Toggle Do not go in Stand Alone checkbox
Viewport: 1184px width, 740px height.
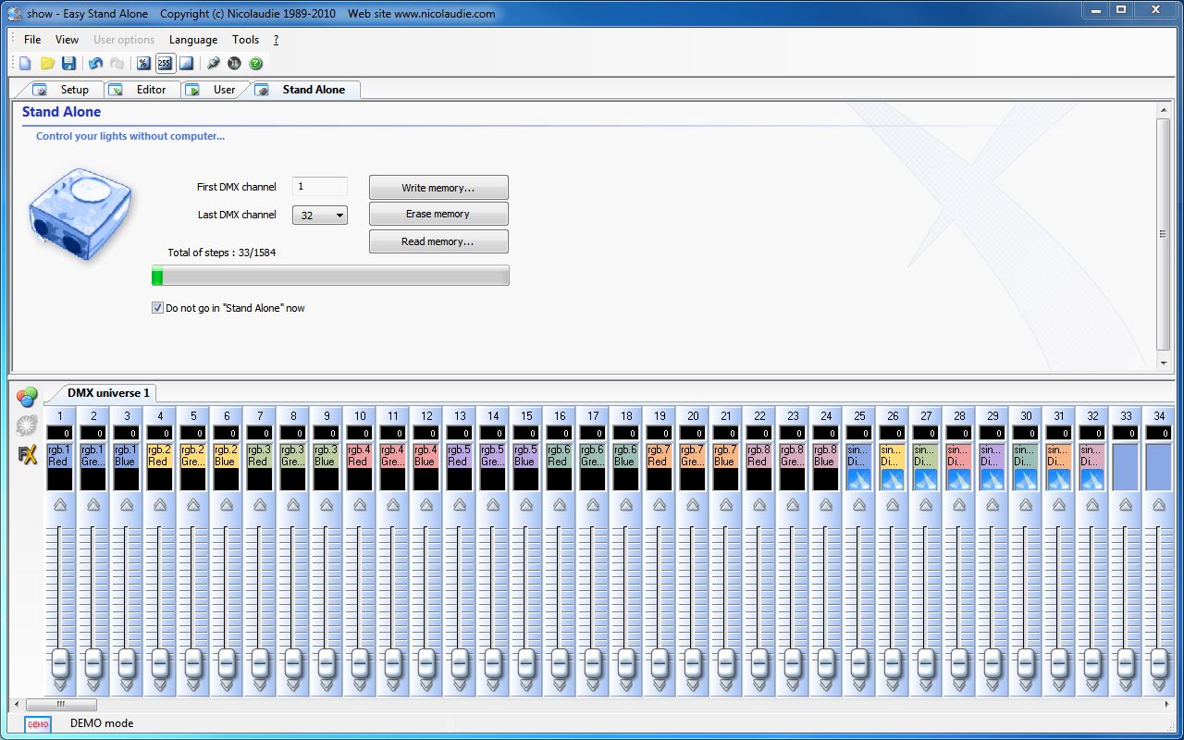(x=157, y=308)
